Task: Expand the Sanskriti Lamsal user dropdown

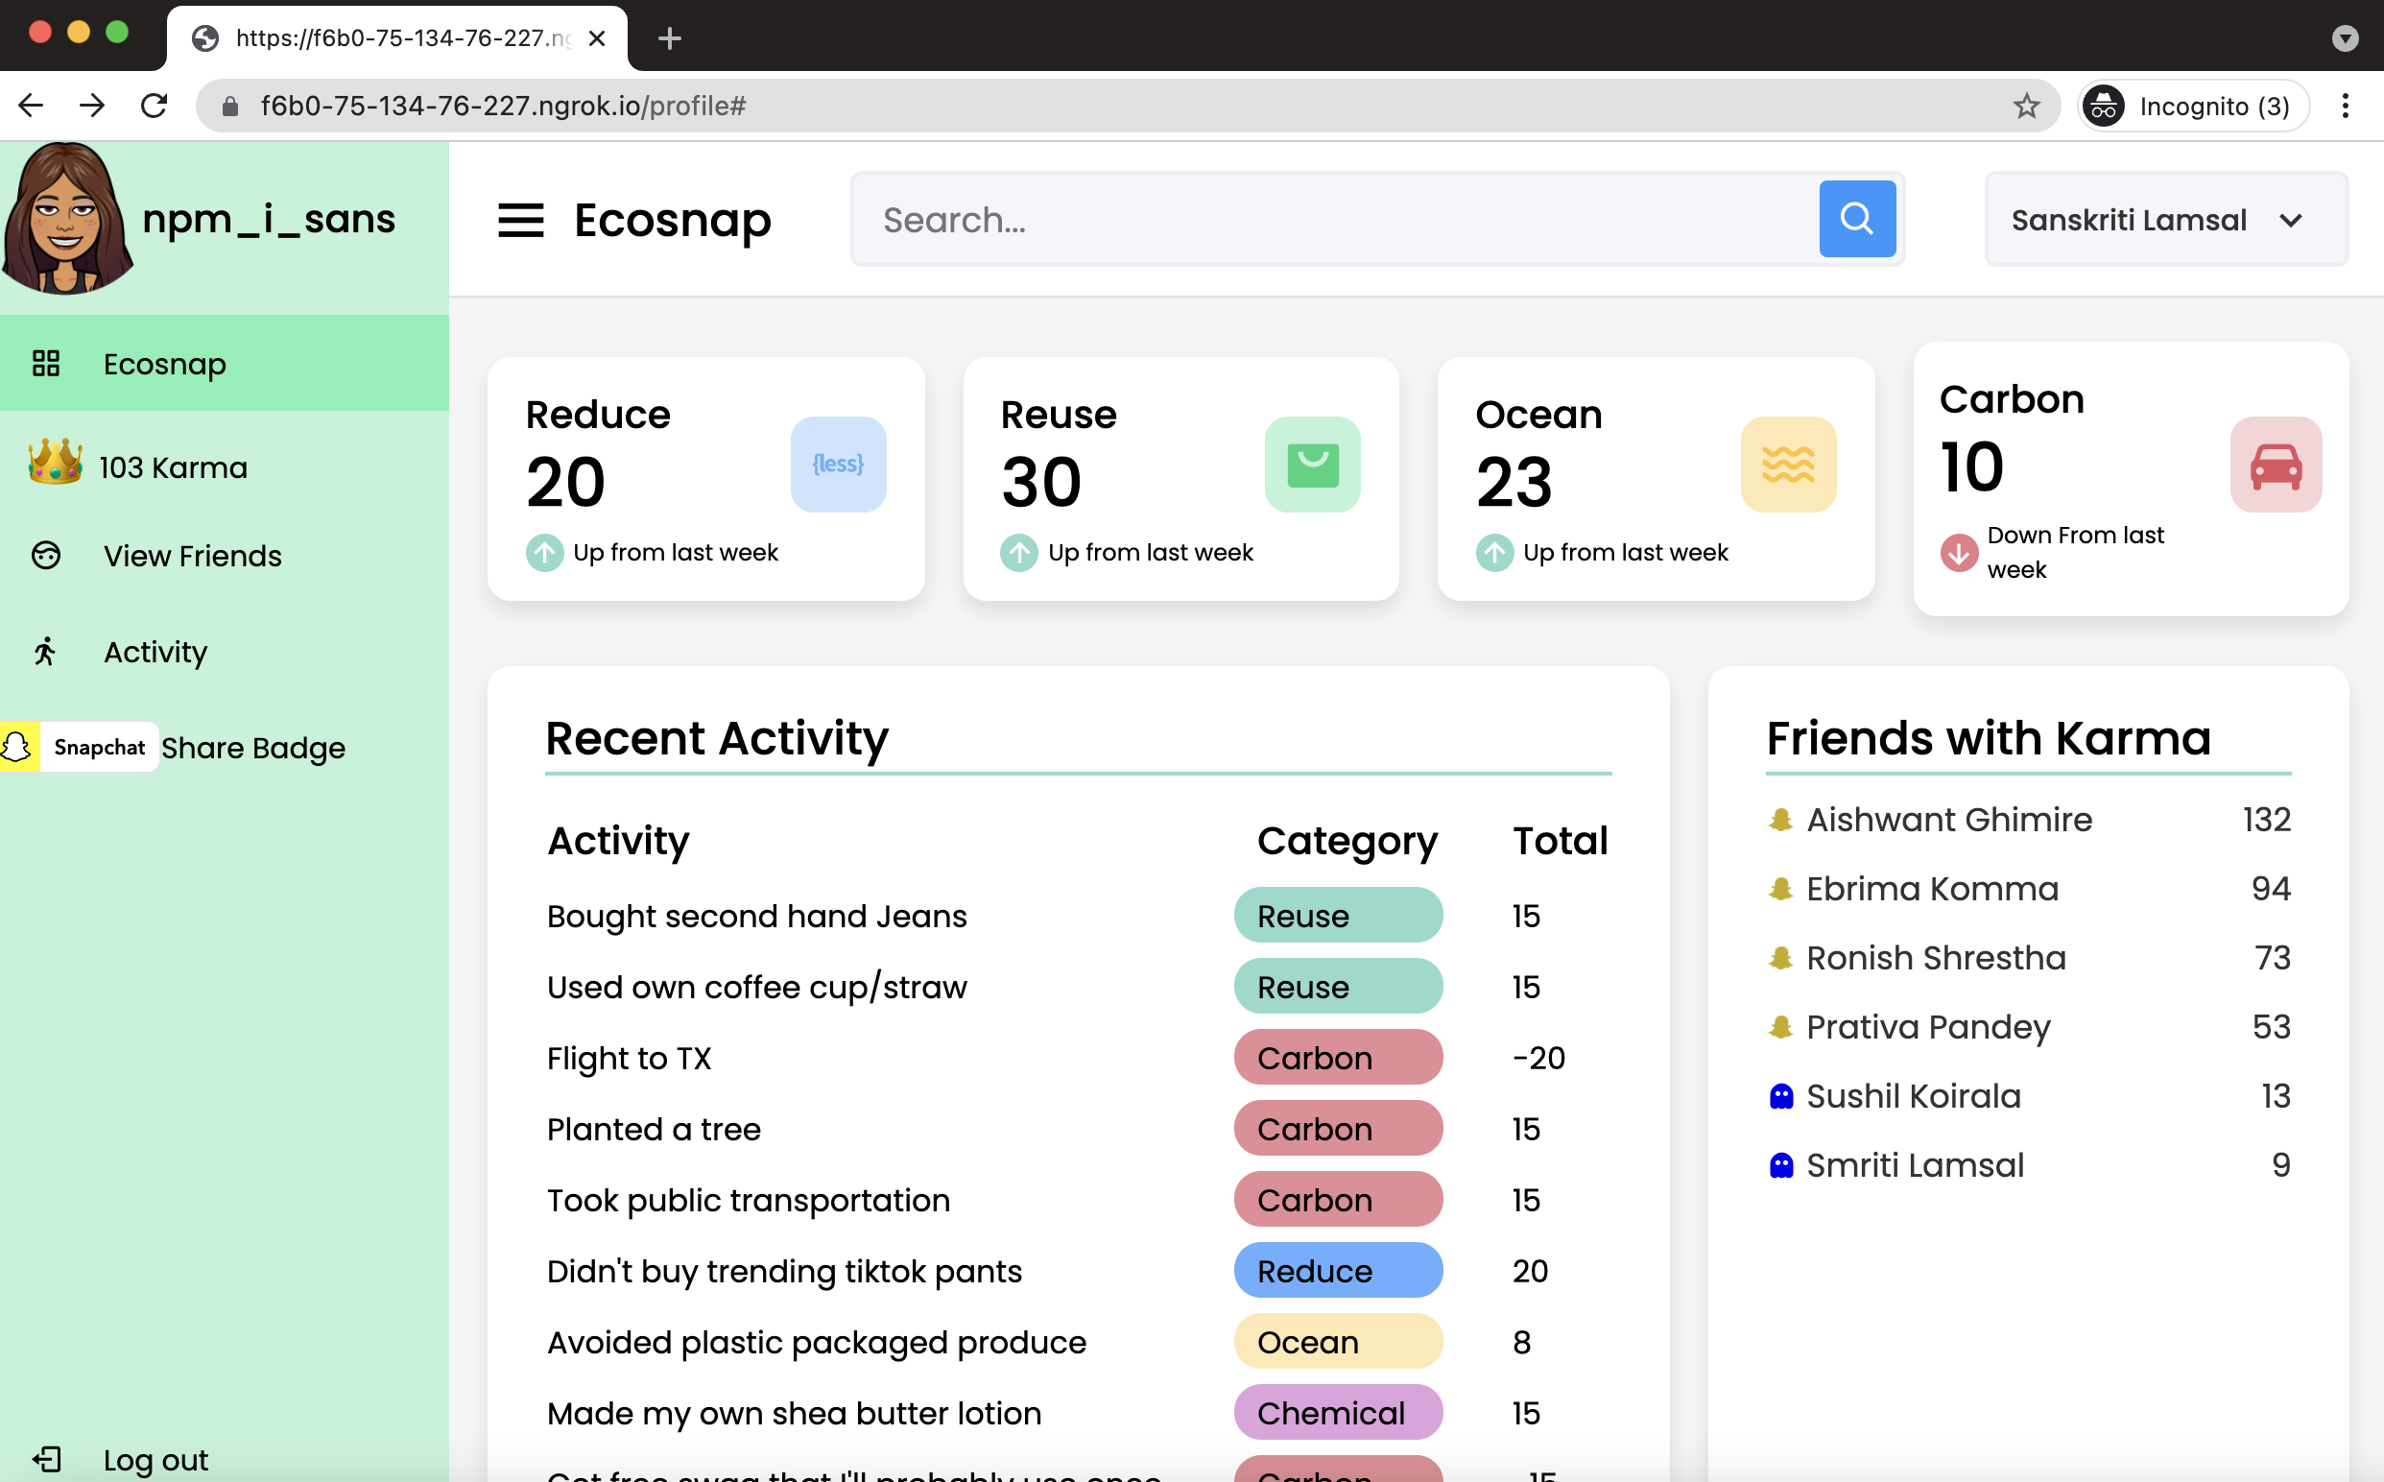Action: click(2165, 220)
